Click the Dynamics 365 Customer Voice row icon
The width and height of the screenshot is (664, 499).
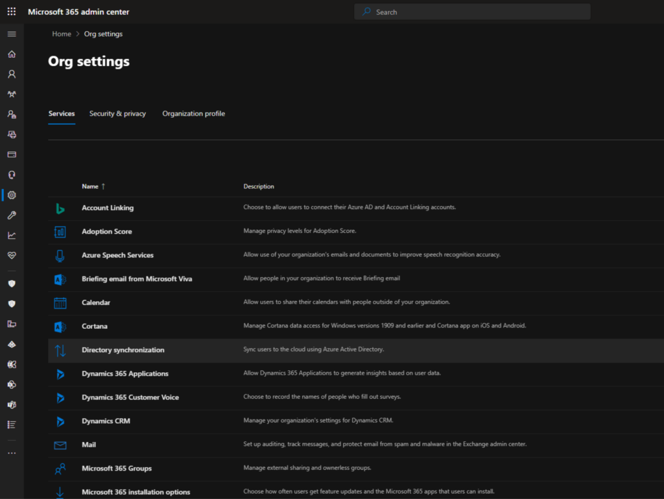pyautogui.click(x=60, y=397)
